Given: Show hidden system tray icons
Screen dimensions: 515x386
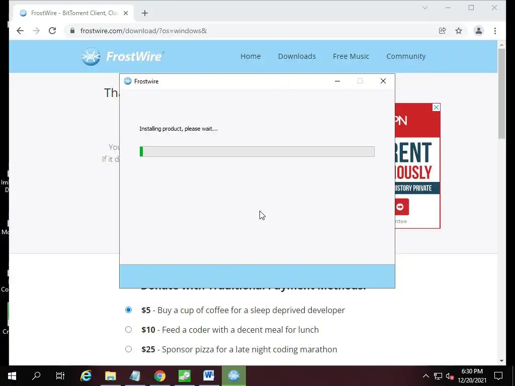Looking at the screenshot, I should [425, 376].
